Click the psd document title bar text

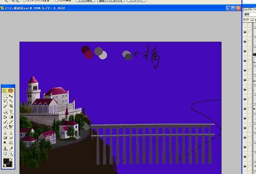point(35,8)
